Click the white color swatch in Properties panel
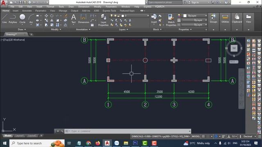 185,16
